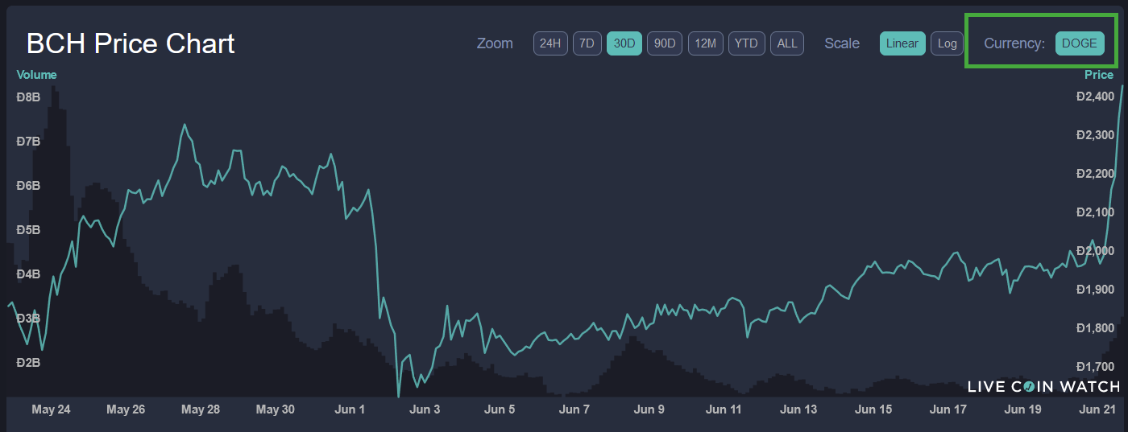Click the Ð7B volume tick

click(28, 141)
